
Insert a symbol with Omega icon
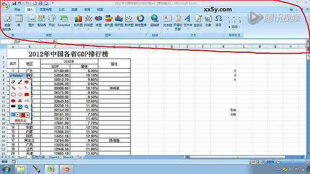pos(218,20)
